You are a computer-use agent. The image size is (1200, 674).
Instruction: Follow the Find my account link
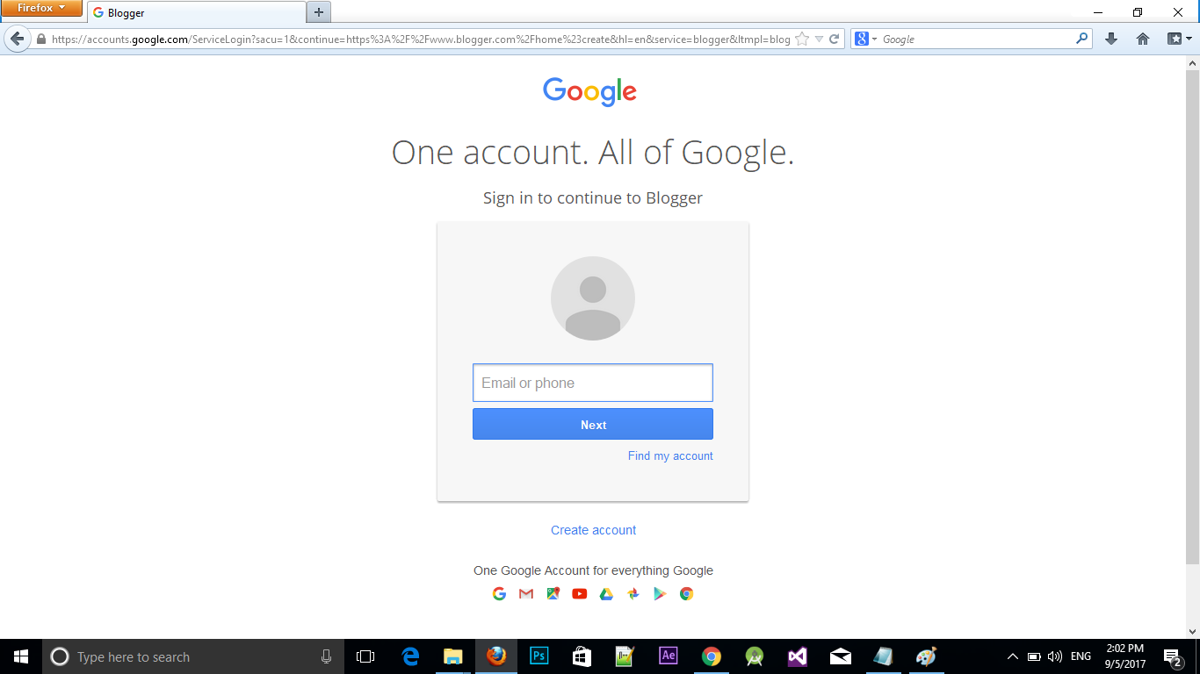(670, 455)
